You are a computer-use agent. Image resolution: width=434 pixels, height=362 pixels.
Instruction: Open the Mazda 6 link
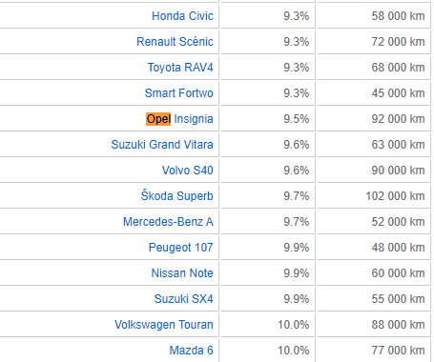(x=191, y=351)
